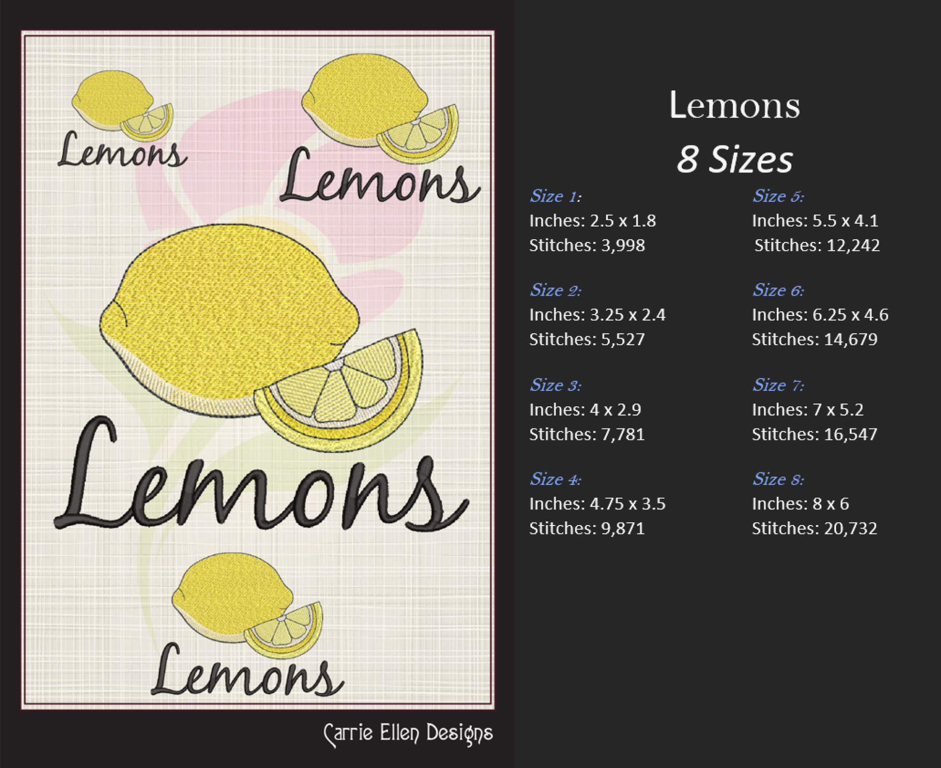941x768 pixels.
Task: Click the Size 8 label
Action: 778,479
